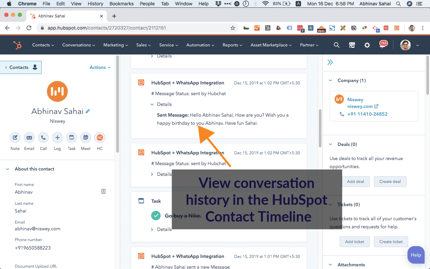Open the Settings gear in HubSpot nav
The height and width of the screenshot is (269, 430).
point(367,45)
